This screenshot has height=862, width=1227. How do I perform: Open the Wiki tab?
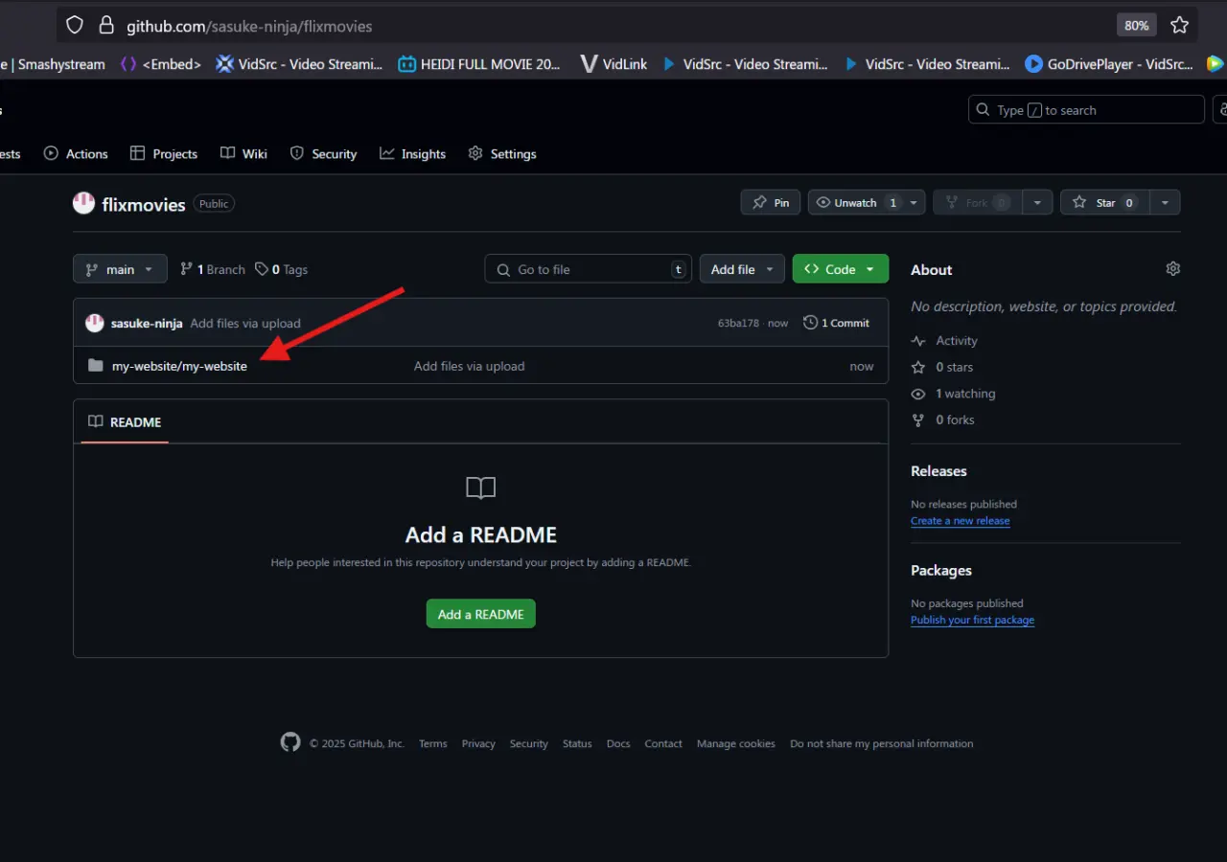click(243, 153)
